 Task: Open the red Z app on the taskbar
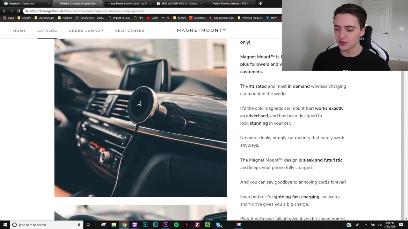coord(197,225)
